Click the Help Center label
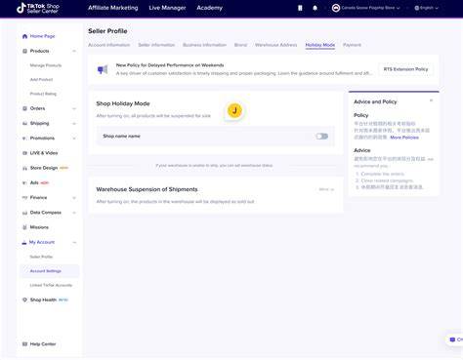463x360 pixels. pos(43,344)
